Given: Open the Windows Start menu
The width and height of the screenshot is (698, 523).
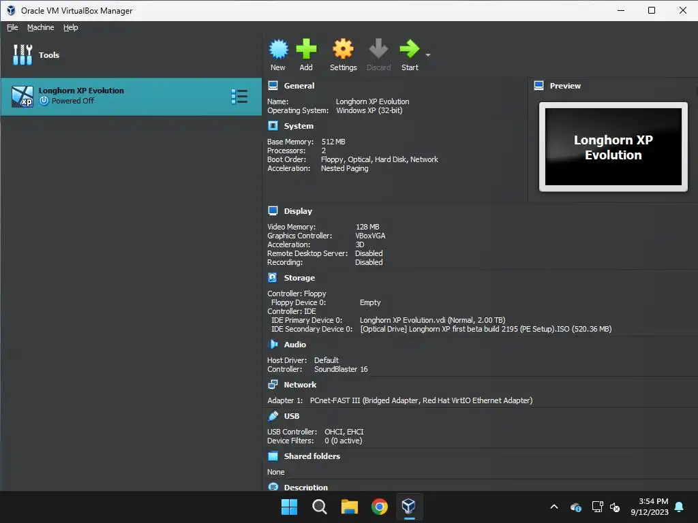Looking at the screenshot, I should tap(289, 507).
